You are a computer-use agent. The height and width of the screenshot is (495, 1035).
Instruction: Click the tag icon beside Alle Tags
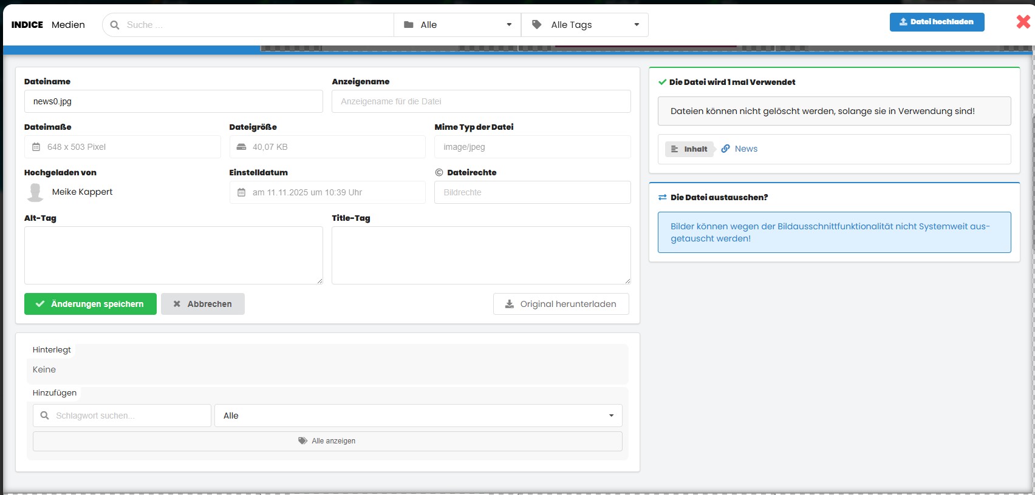click(537, 25)
